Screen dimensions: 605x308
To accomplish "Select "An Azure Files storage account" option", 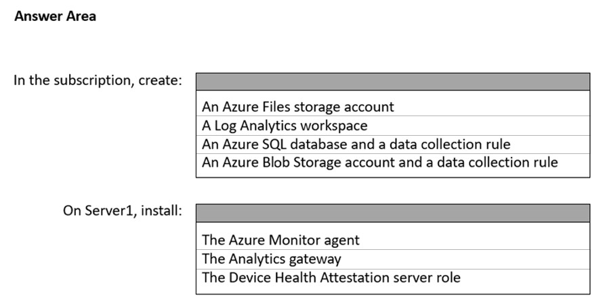I will point(297,107).
